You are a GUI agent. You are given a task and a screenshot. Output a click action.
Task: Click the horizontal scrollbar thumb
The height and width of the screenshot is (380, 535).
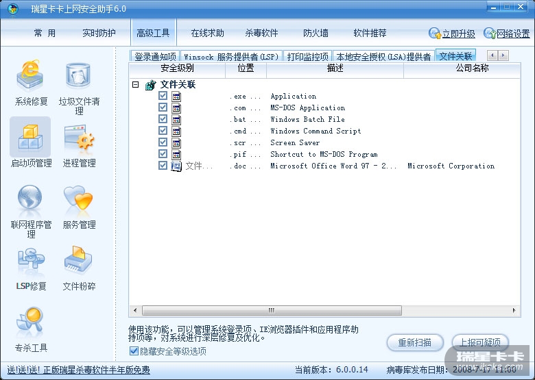[x=272, y=311]
